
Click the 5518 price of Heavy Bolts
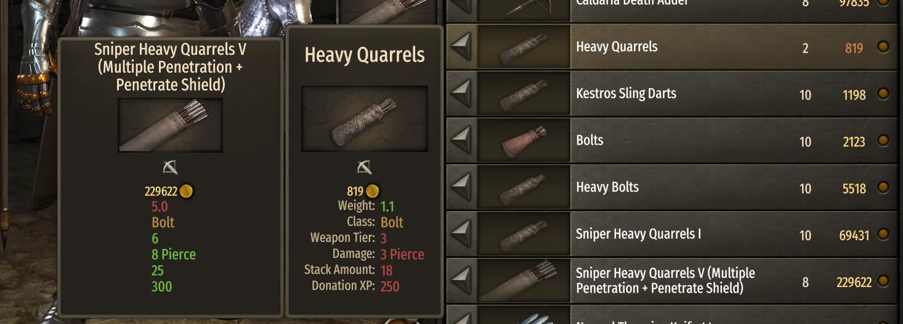pyautogui.click(x=854, y=188)
